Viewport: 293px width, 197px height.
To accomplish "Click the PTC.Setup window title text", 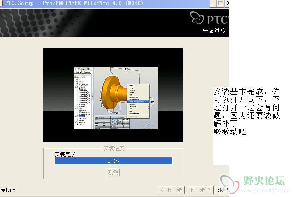I will (74, 3).
